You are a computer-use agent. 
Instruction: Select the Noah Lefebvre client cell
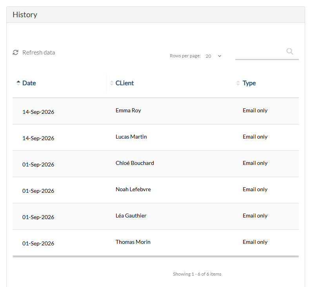tap(133, 189)
